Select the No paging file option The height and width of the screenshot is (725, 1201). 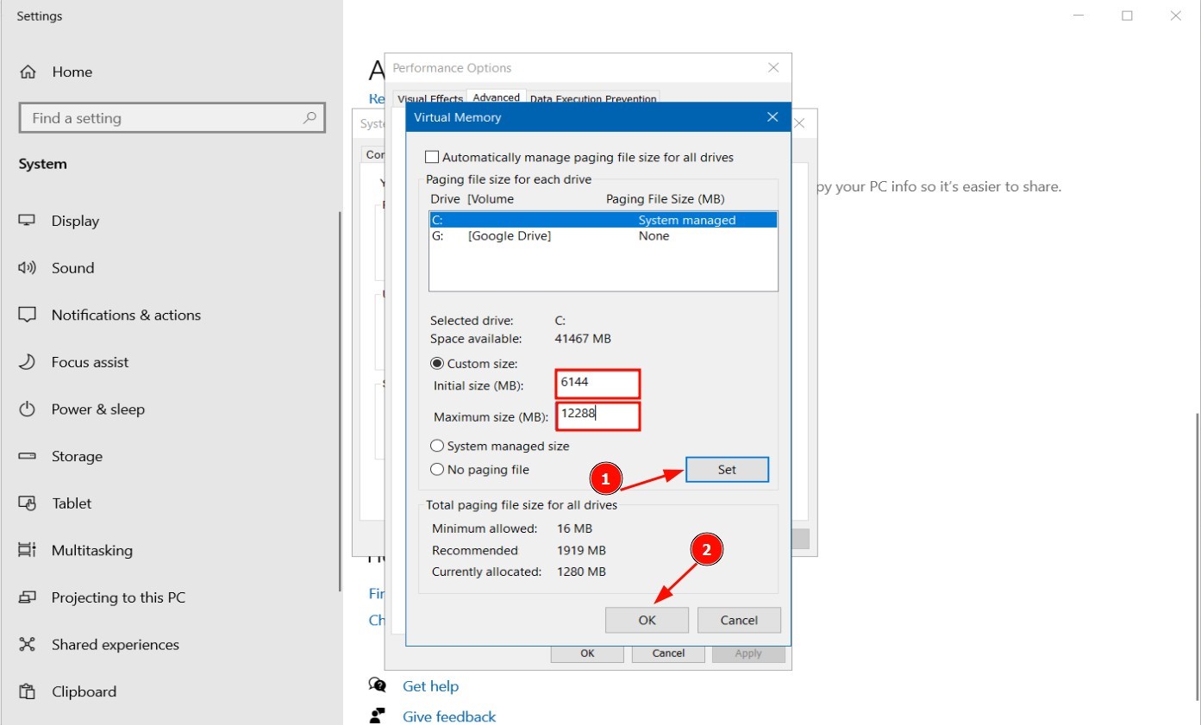[x=437, y=470]
